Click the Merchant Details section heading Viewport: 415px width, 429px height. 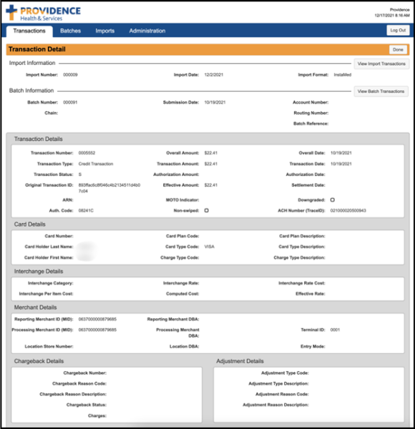tap(35, 307)
